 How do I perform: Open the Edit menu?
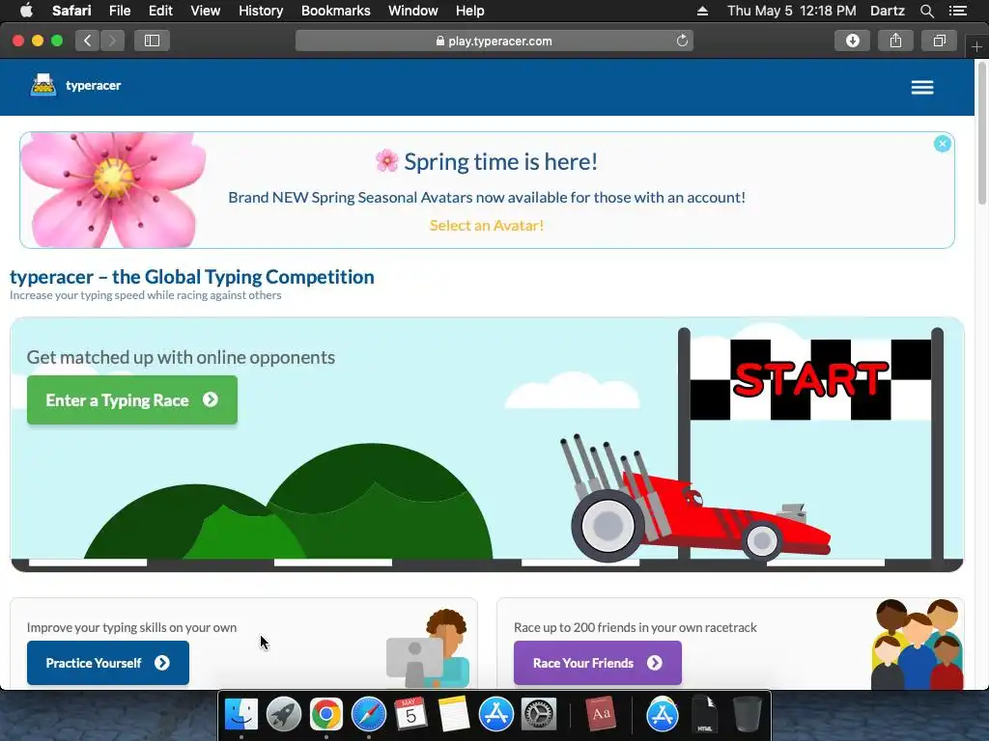coord(160,11)
